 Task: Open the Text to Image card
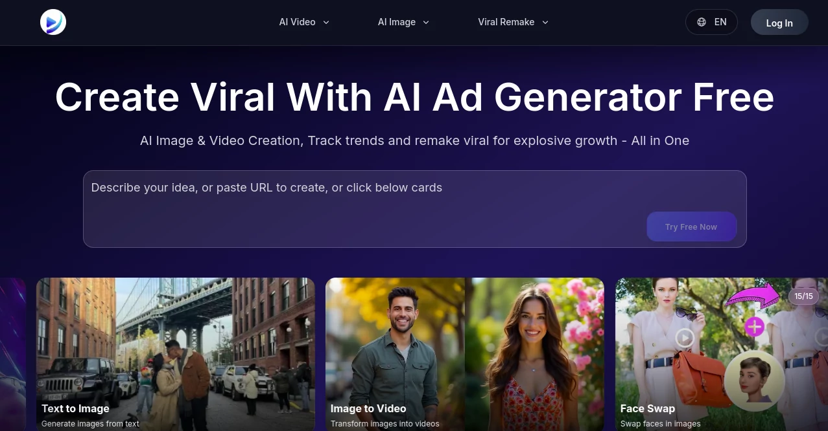click(x=175, y=355)
